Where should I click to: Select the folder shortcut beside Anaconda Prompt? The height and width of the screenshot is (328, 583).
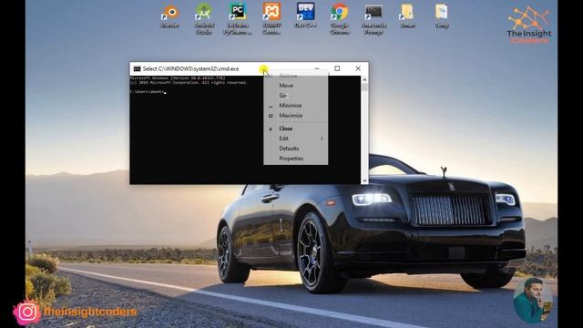[407, 16]
